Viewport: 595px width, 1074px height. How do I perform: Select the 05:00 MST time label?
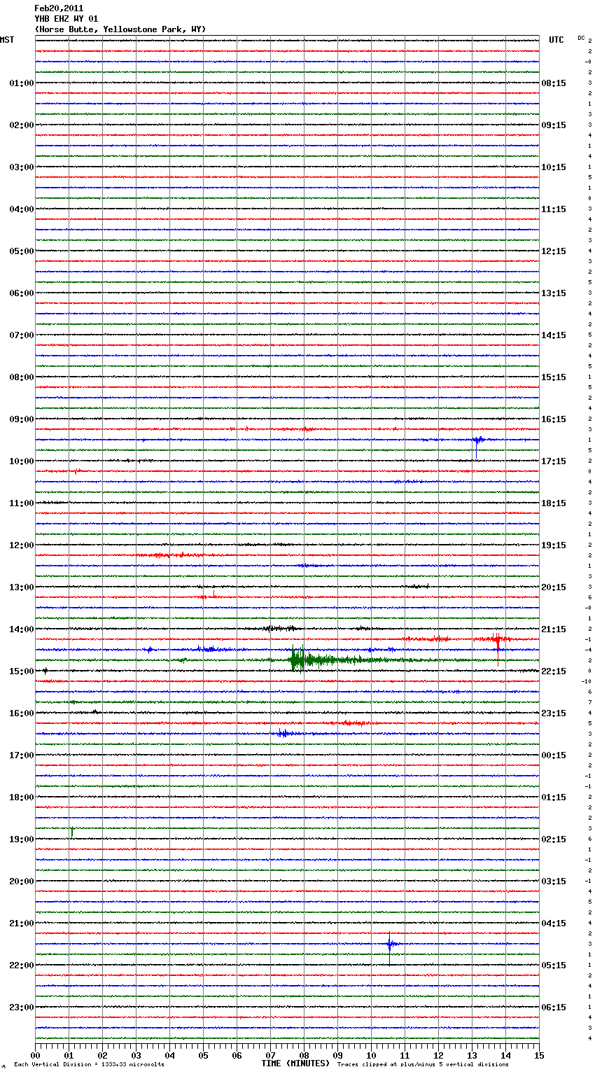22,251
